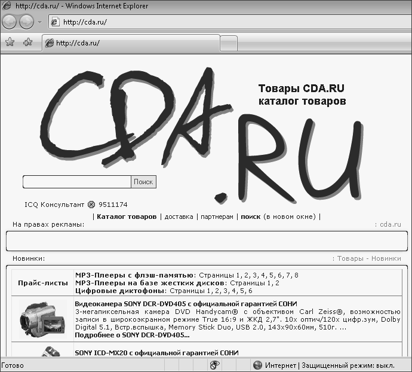Click the Add to Favorites icon

click(x=27, y=42)
